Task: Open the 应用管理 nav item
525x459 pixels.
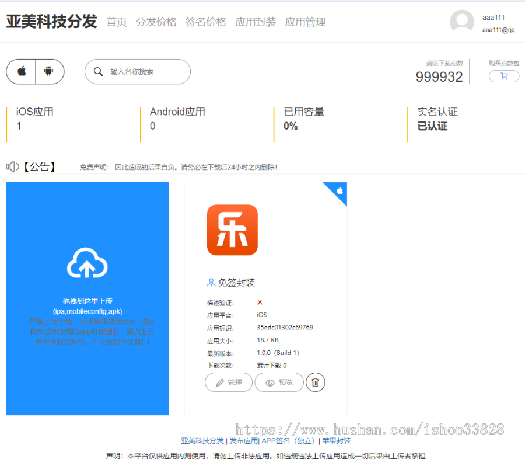Action: tap(304, 22)
